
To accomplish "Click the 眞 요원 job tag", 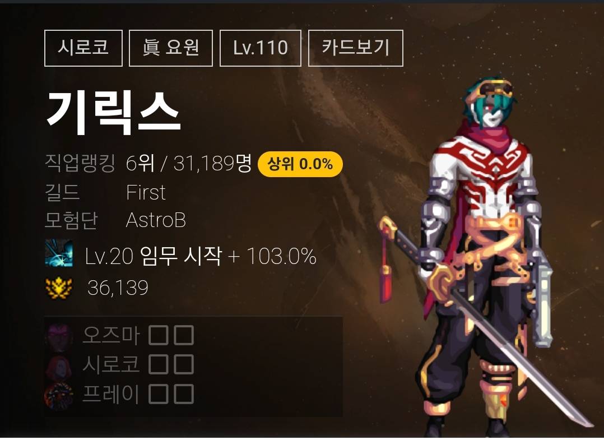I will [171, 48].
